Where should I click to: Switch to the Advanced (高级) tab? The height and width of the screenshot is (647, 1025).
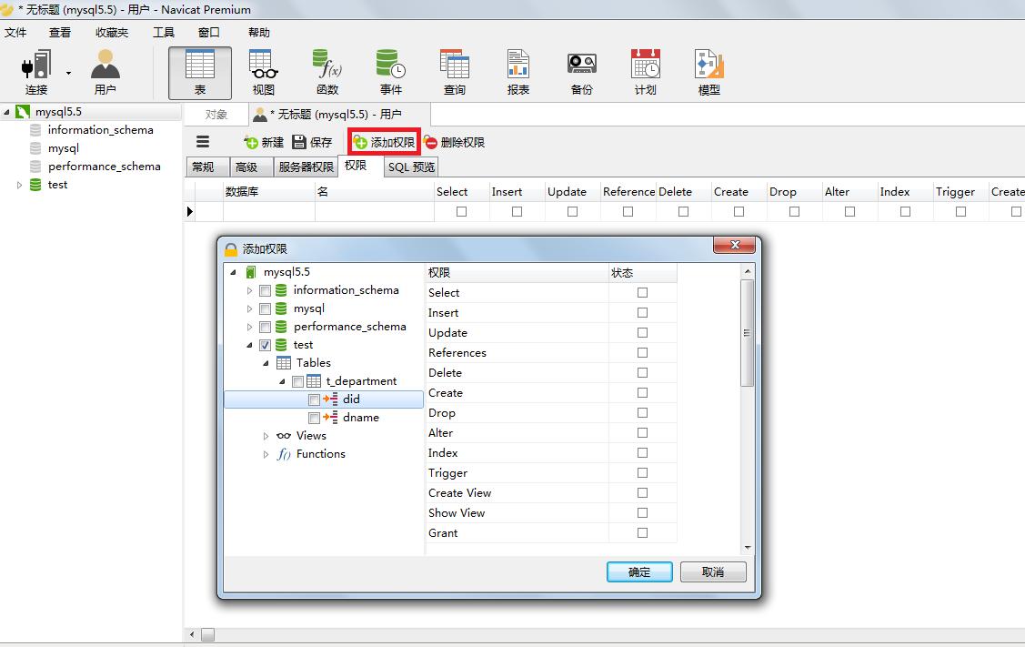tap(251, 167)
